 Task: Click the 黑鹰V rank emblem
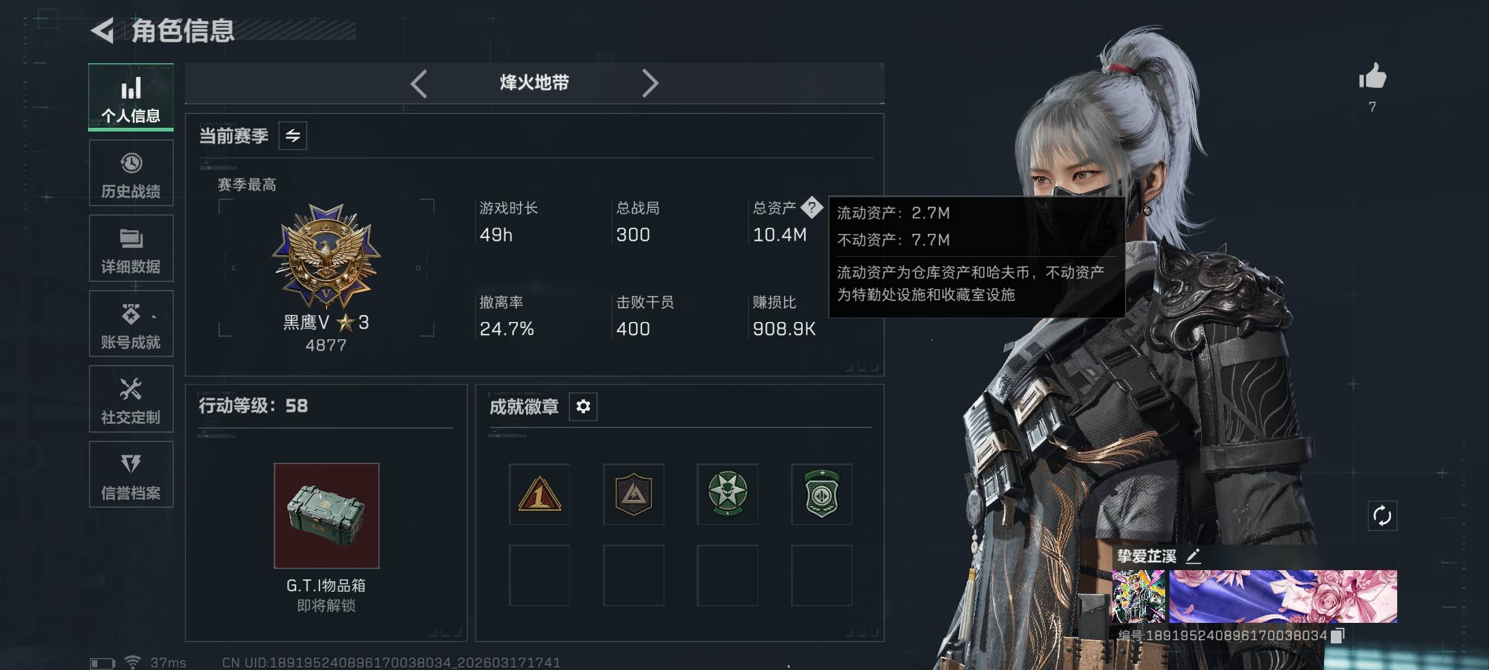[326, 256]
